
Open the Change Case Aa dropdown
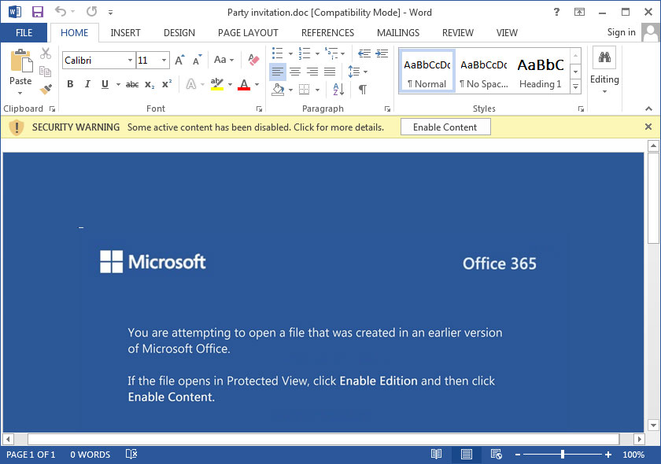pyautogui.click(x=223, y=60)
